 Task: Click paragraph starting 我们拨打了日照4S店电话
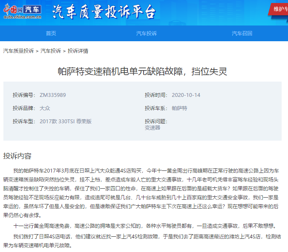[x=142, y=241]
